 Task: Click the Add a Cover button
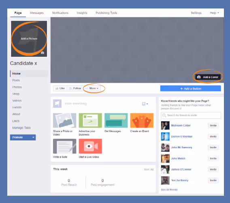point(208,77)
